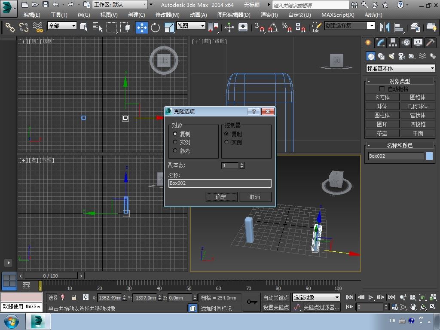Click the 0 / 100 time slider
Viewport: 440px width, 330px height.
coord(51,276)
